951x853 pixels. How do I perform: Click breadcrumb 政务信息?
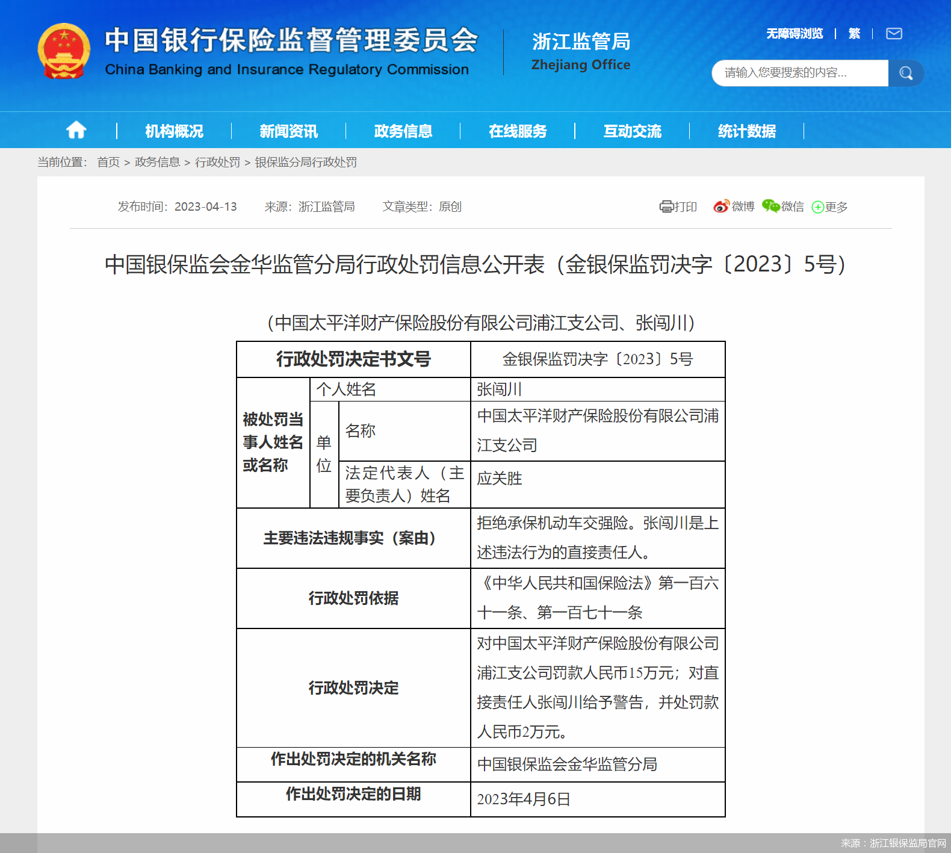tap(157, 162)
